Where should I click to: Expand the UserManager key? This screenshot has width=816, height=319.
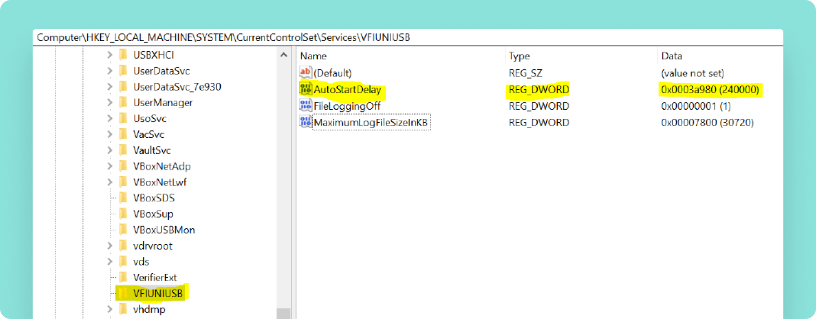click(x=110, y=102)
